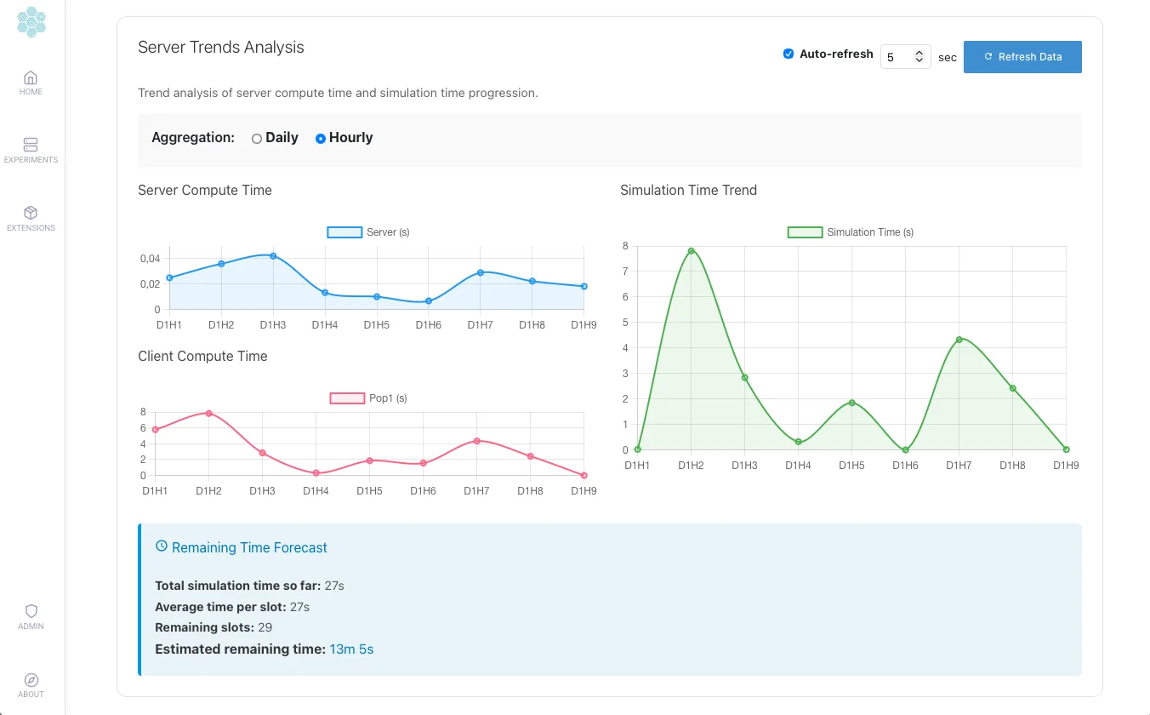Toggle the Pop1 (s) legend swatch
Screen dimensions: 1150x715
[x=347, y=398]
